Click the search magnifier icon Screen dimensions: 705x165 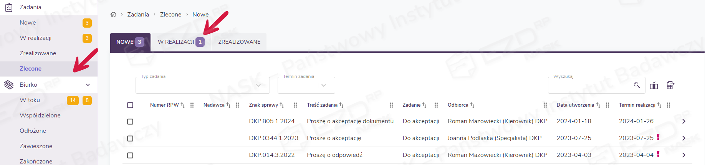click(637, 85)
